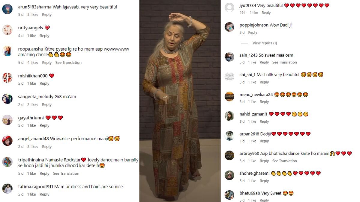The image size is (360, 202).
Task: Click the dancing woman video
Action: 180,101
